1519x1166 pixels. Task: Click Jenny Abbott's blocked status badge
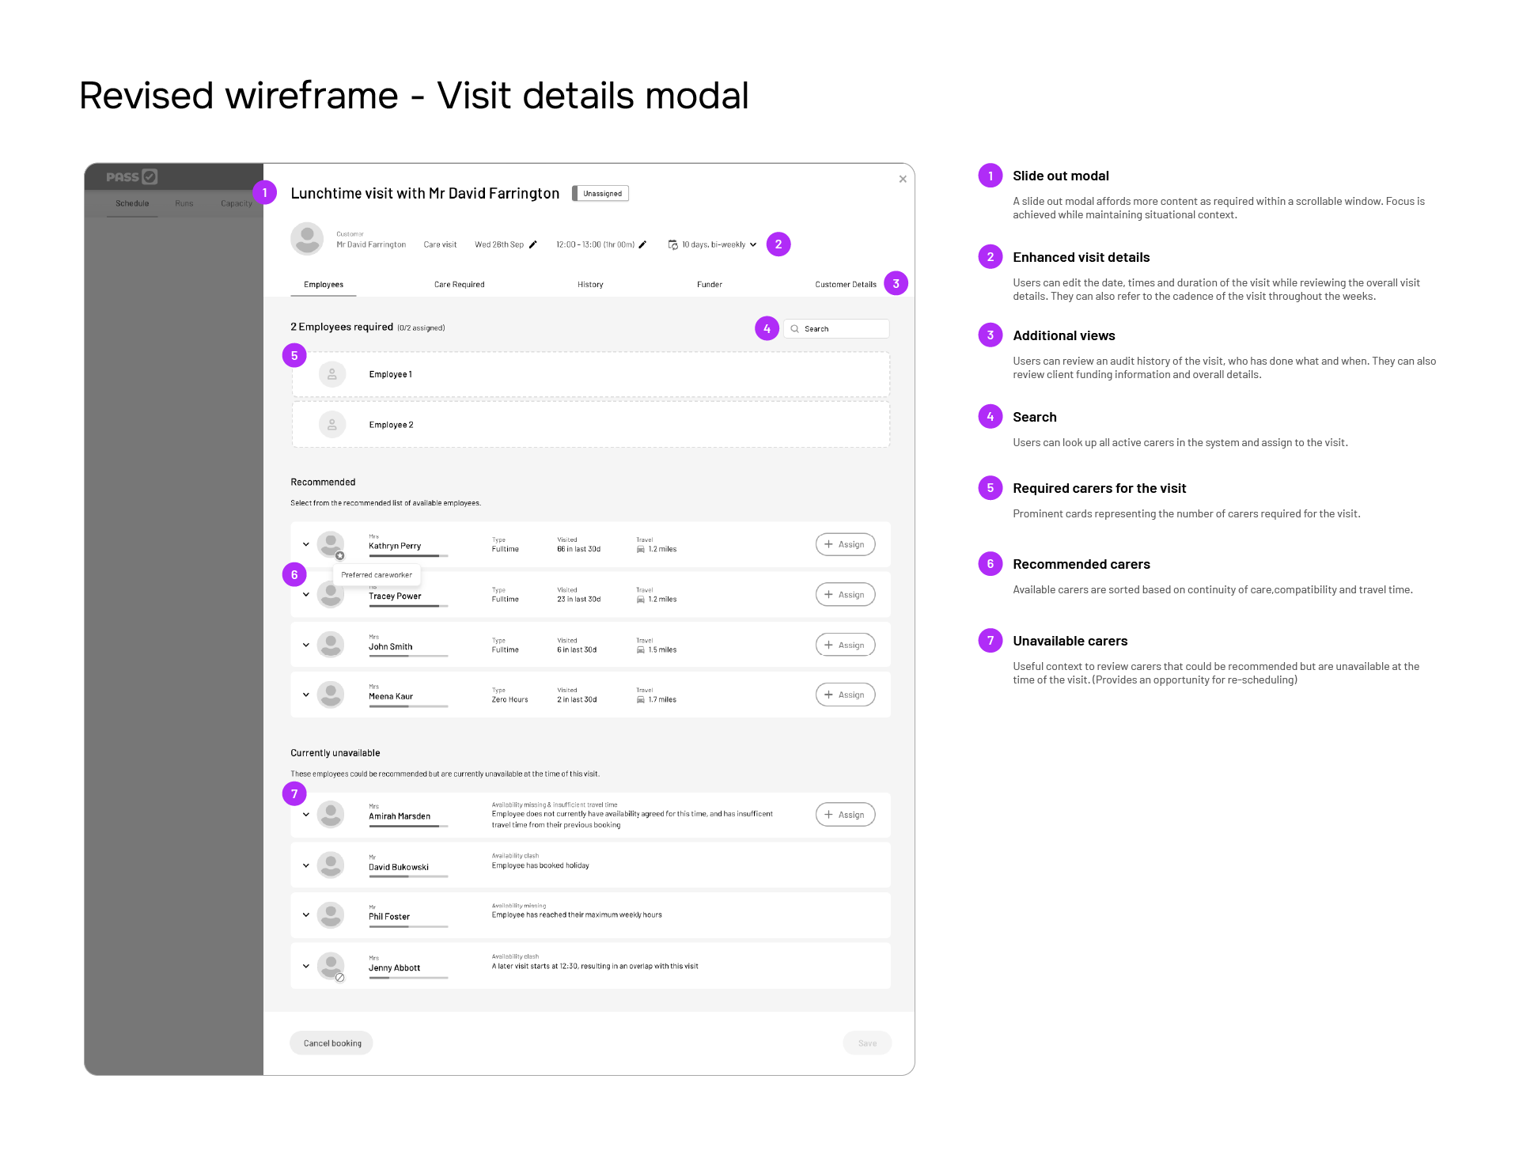340,978
